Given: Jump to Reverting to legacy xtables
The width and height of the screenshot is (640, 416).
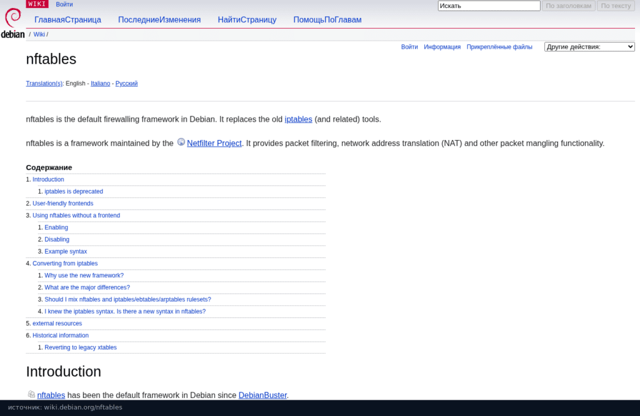Looking at the screenshot, I should click(81, 347).
